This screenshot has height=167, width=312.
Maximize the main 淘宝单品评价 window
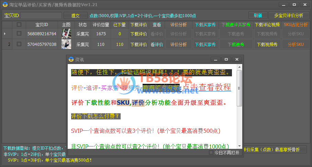pyautogui.click(x=294, y=5)
